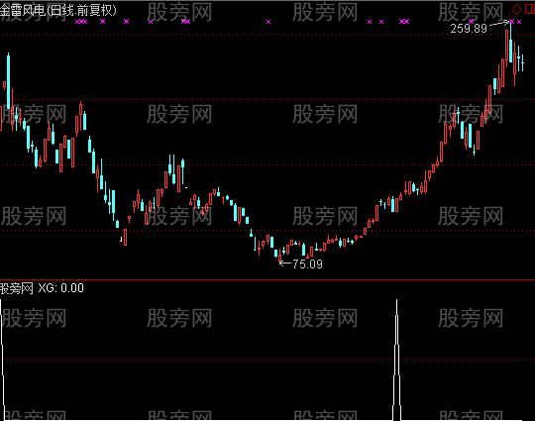The width and height of the screenshot is (535, 421).
Task: Click the red square icon beside the diamond
Action: pos(530,9)
